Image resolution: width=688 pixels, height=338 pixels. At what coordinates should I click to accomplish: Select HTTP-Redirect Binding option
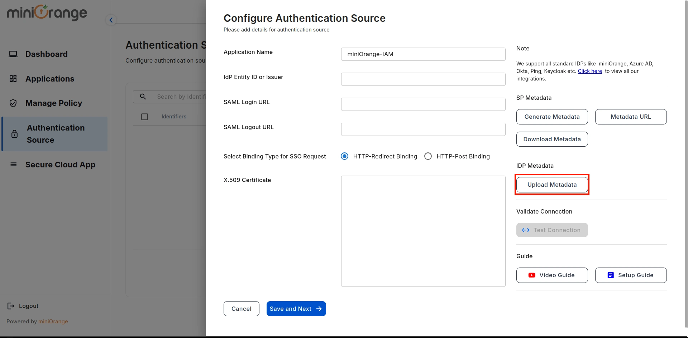pyautogui.click(x=344, y=156)
